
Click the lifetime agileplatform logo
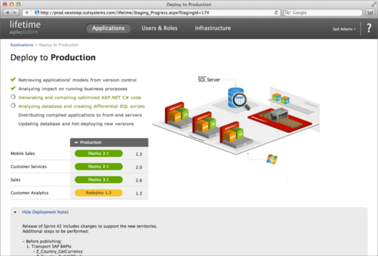25,27
